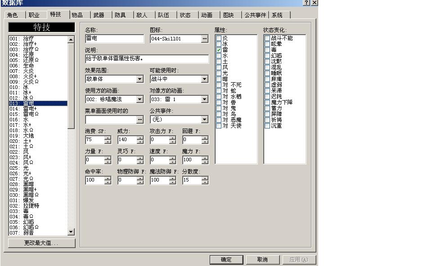This screenshot has height=266, width=432.
Task: Select skill 028: 黑暗 in list
Action: (x=38, y=184)
